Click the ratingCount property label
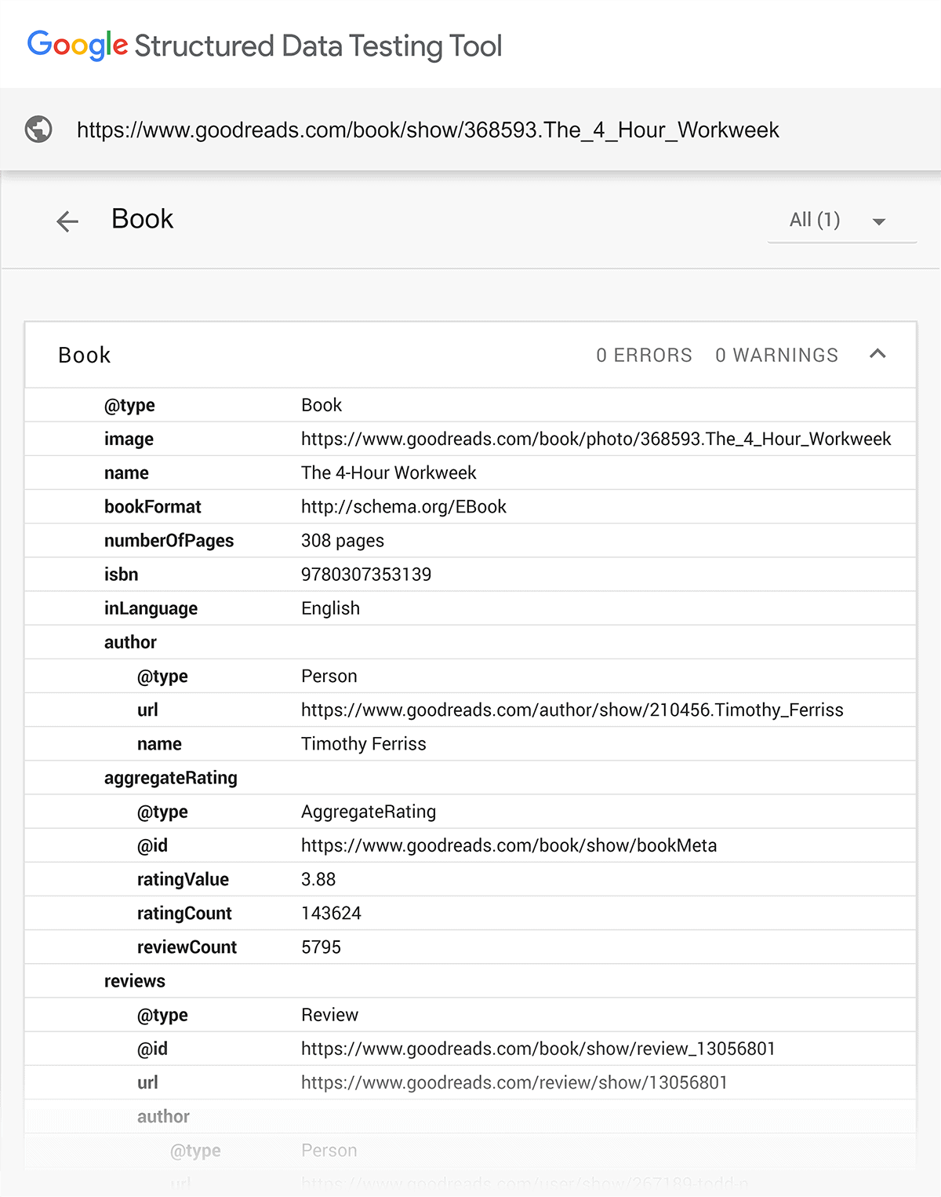This screenshot has width=941, height=1197. [x=184, y=914]
